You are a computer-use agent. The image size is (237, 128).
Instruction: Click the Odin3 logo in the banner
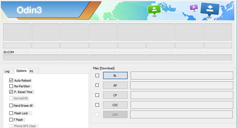[29, 10]
